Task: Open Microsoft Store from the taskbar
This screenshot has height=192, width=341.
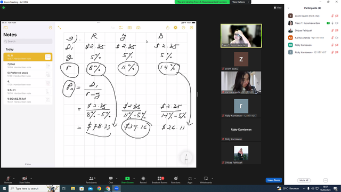Action: [82, 188]
